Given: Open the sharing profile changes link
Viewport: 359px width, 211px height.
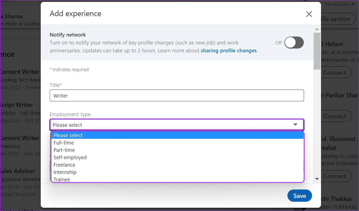Looking at the screenshot, I should 229,50.
